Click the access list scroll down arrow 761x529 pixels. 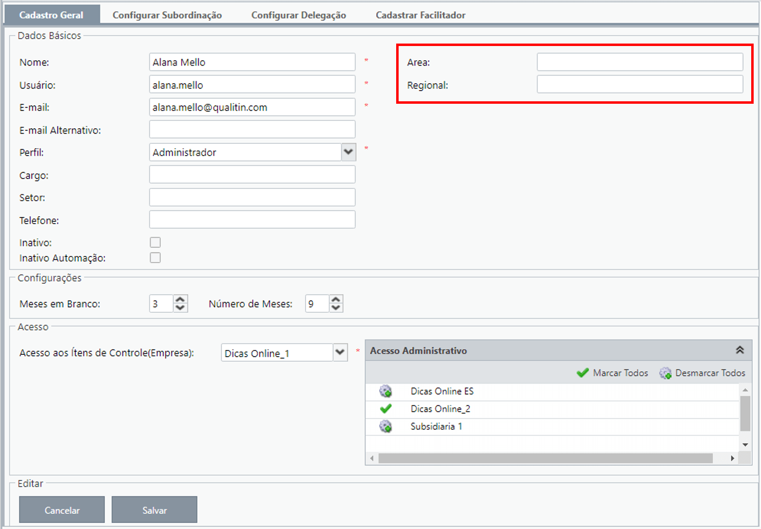coord(745,445)
